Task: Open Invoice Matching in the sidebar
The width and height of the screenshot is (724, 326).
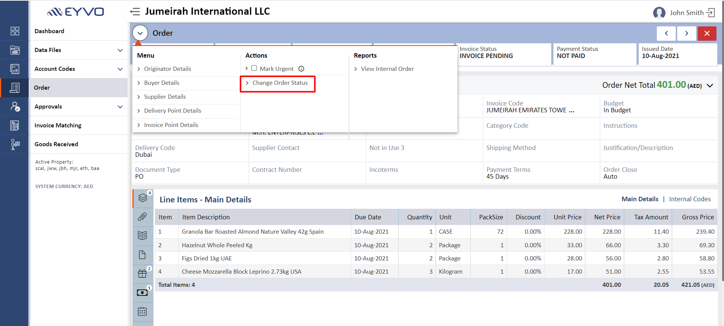Action: click(x=58, y=125)
